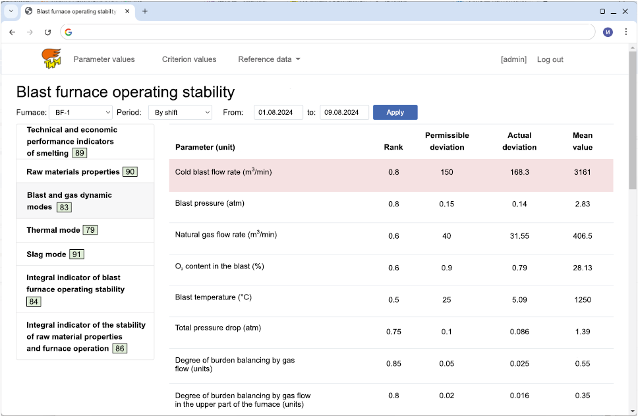The height and width of the screenshot is (416, 638).
Task: Expand the Furnace BF-1 dropdown
Action: [x=80, y=112]
